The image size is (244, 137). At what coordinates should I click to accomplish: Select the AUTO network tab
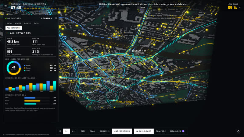[x=9, y=23]
